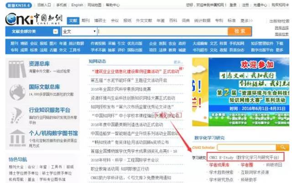Select the 统计数据 search tab

202,20
